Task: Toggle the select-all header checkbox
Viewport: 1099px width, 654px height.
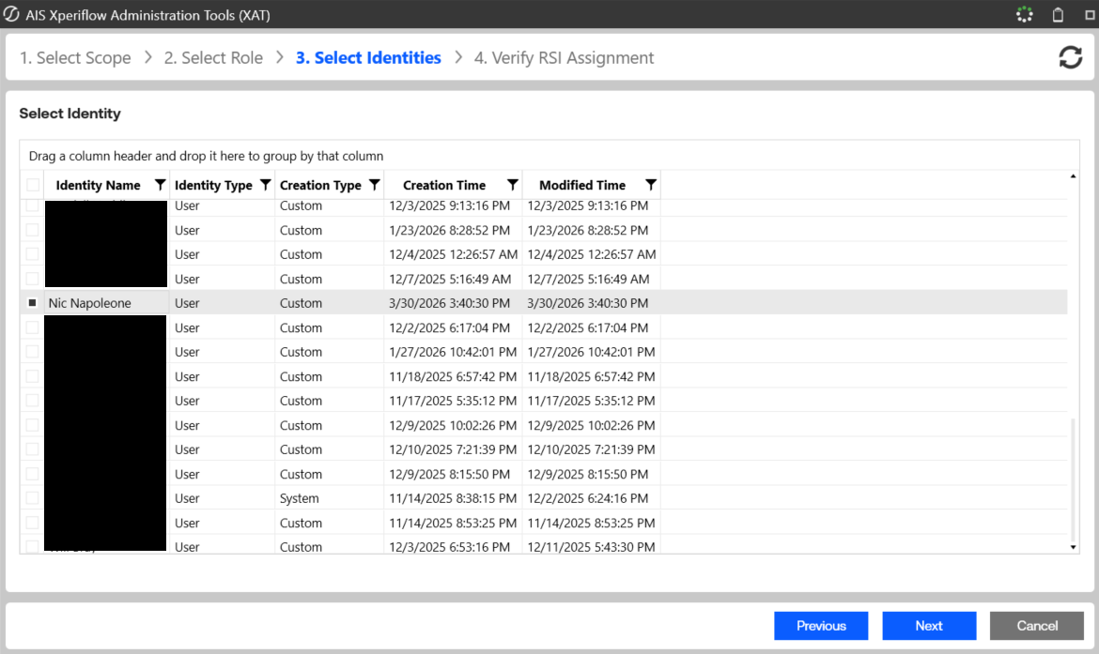Action: (32, 185)
